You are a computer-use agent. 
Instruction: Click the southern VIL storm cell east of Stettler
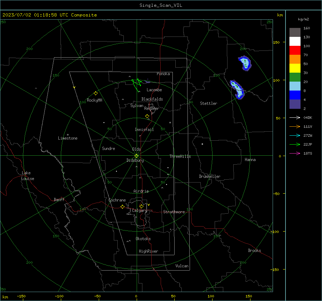pyautogui.click(x=237, y=89)
